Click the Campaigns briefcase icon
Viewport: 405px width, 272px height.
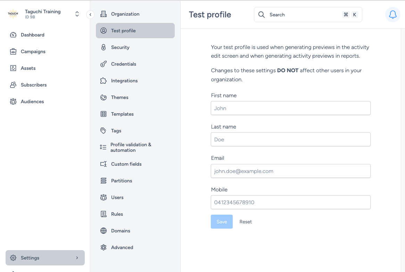click(x=13, y=51)
